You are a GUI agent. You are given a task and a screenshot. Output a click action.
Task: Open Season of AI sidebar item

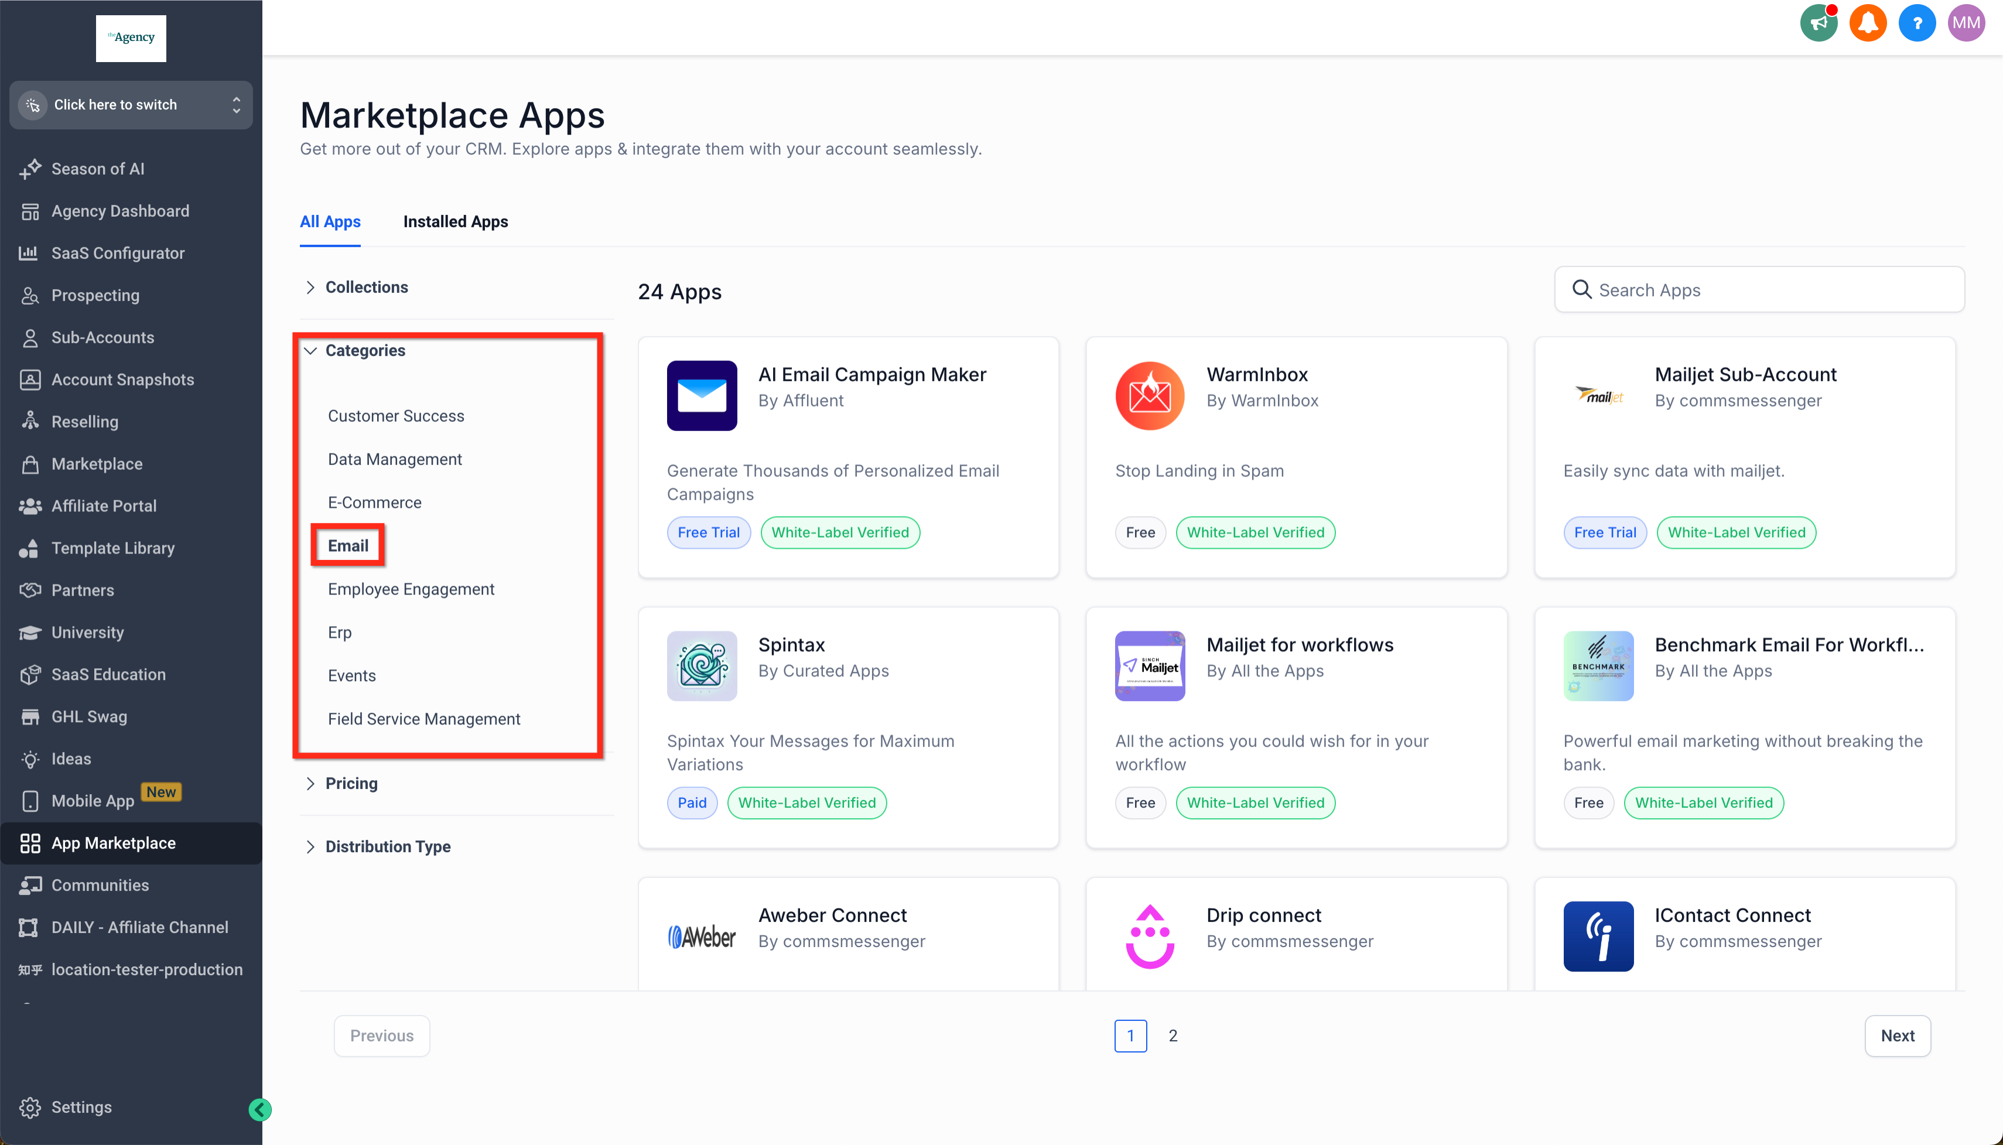98,168
